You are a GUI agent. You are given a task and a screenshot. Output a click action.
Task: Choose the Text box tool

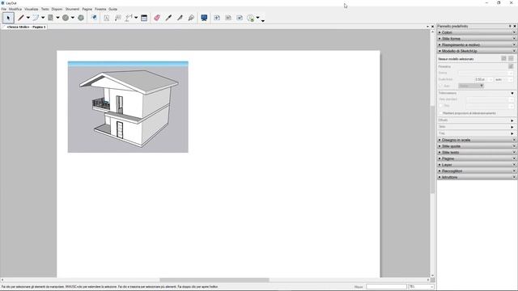coord(106,18)
